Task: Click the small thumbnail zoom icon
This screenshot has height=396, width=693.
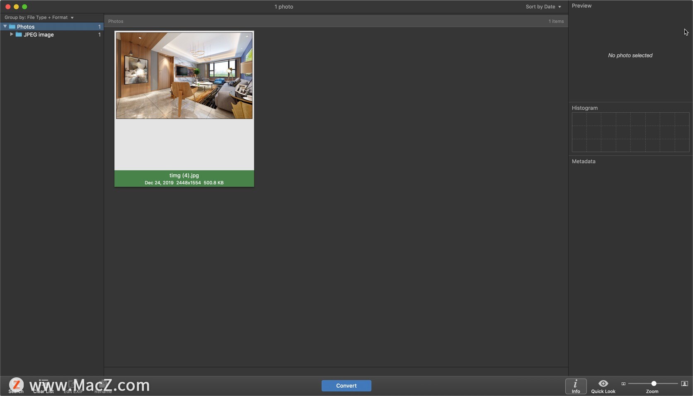Action: tap(623, 384)
